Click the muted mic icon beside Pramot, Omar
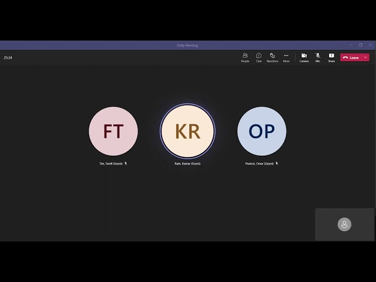The width and height of the screenshot is (376, 282). [277, 163]
